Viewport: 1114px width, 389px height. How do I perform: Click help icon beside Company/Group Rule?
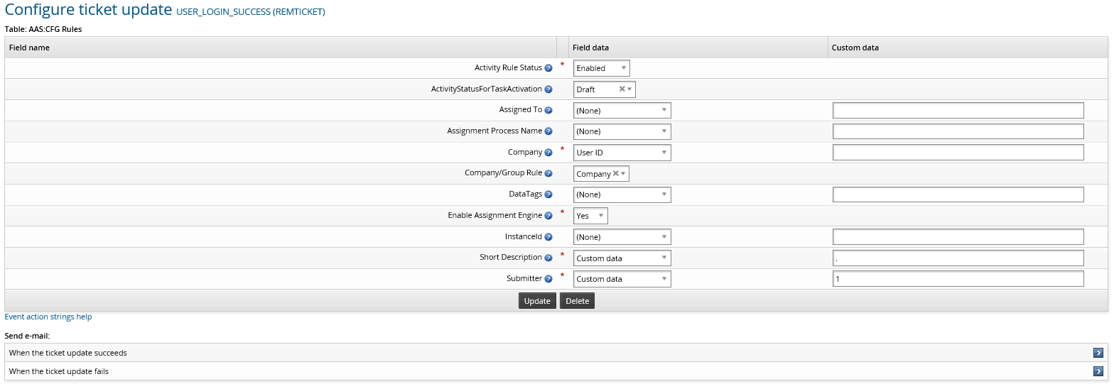pyautogui.click(x=548, y=173)
